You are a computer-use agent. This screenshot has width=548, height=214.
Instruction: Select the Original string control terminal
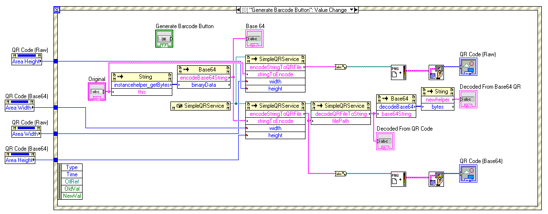coord(96,92)
